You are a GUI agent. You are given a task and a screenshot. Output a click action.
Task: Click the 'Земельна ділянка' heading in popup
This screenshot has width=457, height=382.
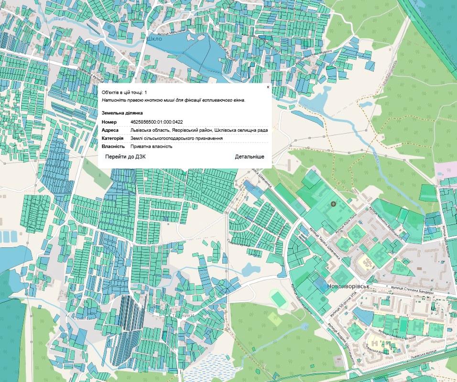pyautogui.click(x=122, y=113)
